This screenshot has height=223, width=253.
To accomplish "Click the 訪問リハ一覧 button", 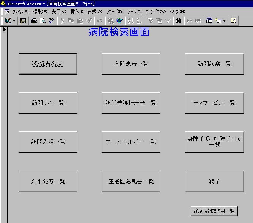I will pos(48,103).
